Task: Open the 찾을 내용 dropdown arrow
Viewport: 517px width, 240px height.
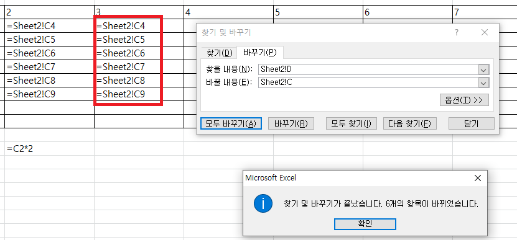Action: pos(483,69)
